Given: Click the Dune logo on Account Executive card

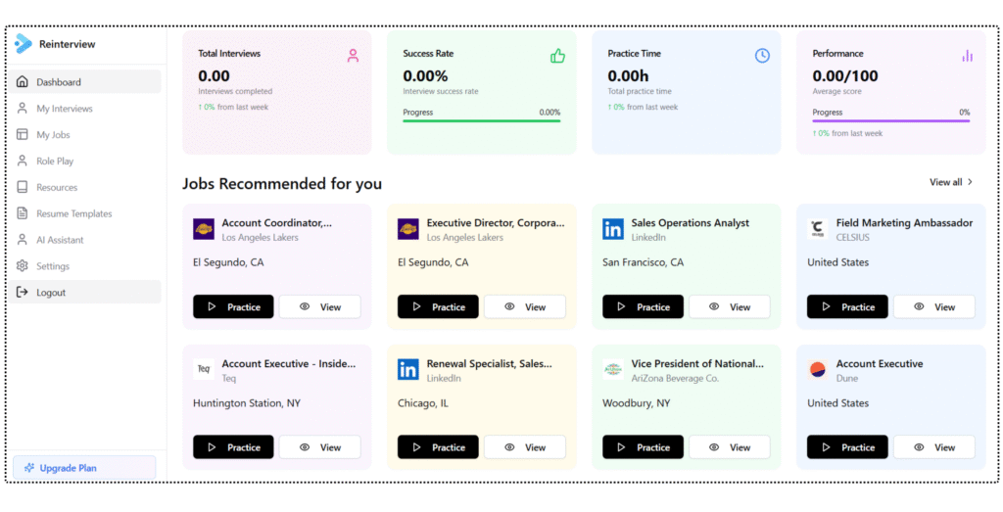Looking at the screenshot, I should coord(818,369).
